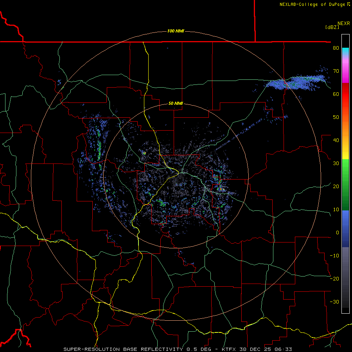This screenshot has width=352, height=352.
Task: Click the 30 DEC 25 06:33 timestamp
Action: point(266,349)
